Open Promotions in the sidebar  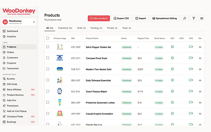19,106
